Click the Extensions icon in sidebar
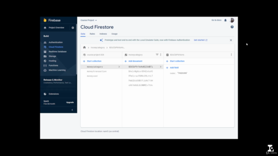Screen dimensions: 278x156 point(45,94)
